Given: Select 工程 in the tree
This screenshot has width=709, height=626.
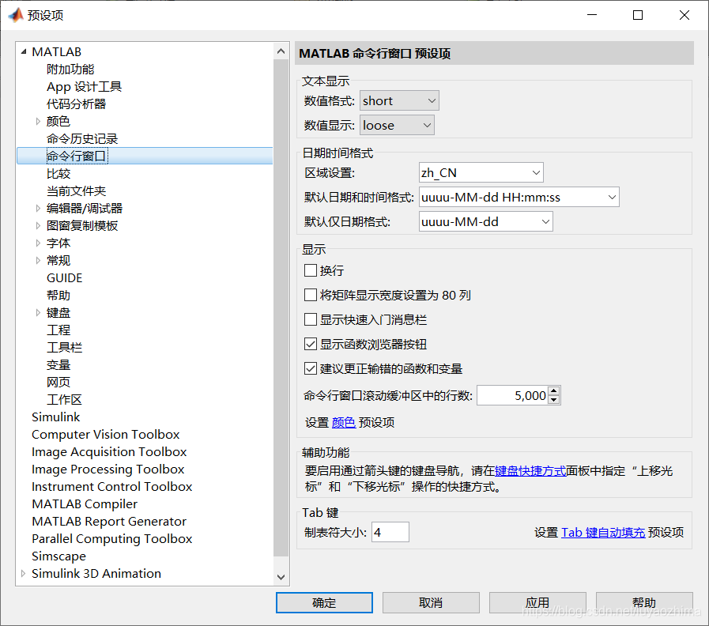Looking at the screenshot, I should [x=58, y=330].
